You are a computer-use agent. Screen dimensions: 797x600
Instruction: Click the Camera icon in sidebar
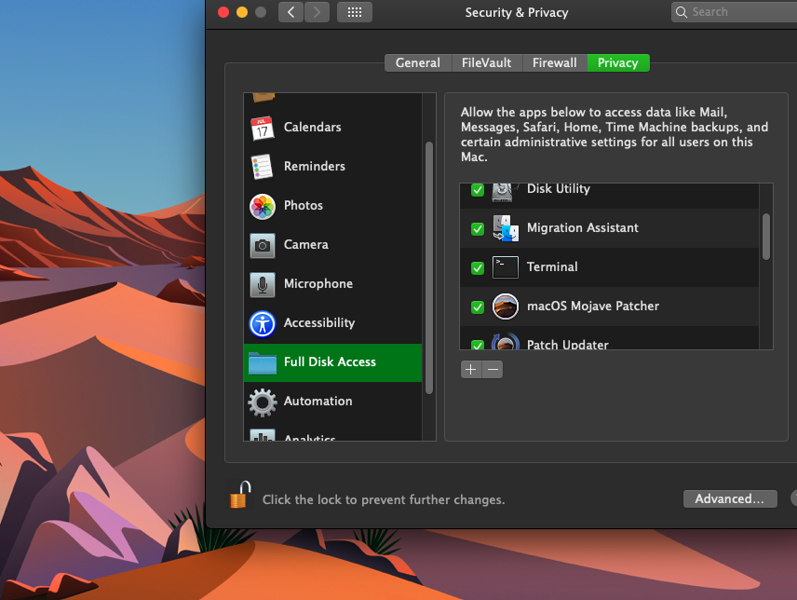pyautogui.click(x=263, y=246)
